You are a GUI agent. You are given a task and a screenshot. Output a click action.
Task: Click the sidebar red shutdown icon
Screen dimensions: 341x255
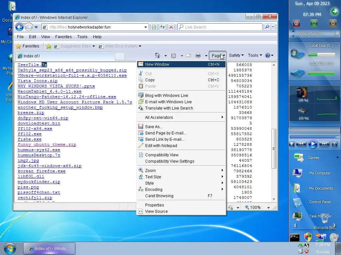coord(296,23)
